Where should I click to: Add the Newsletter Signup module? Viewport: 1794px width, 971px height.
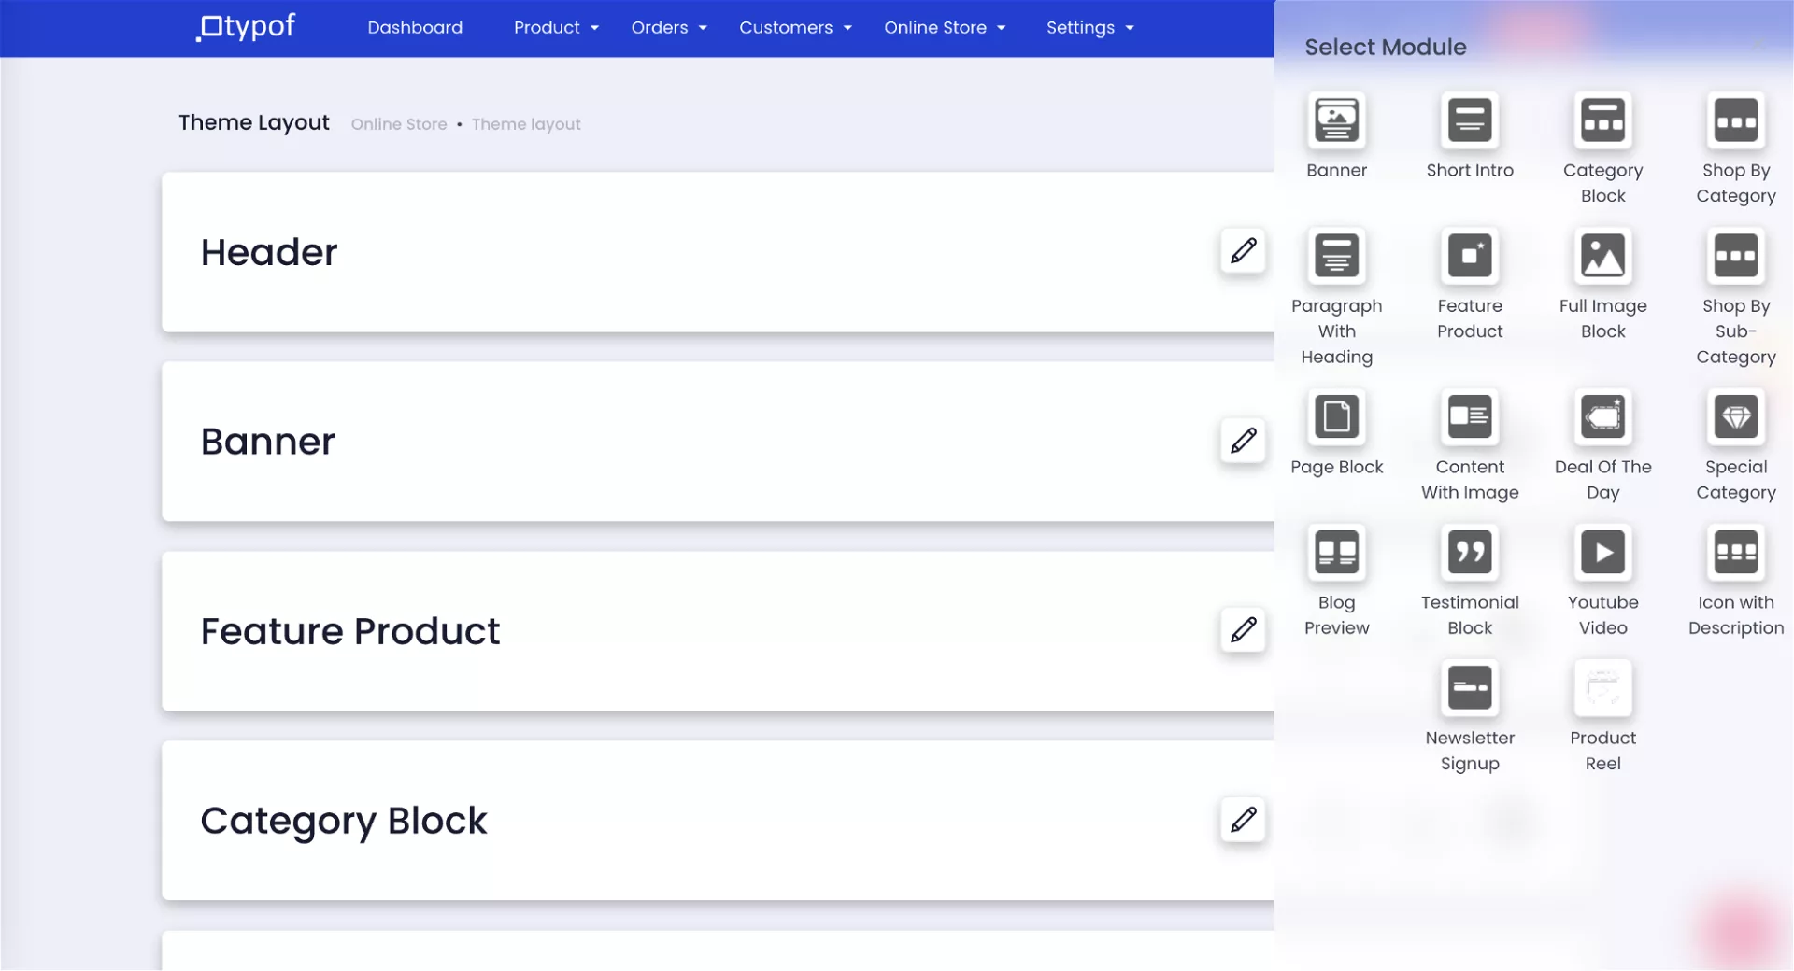(x=1469, y=688)
